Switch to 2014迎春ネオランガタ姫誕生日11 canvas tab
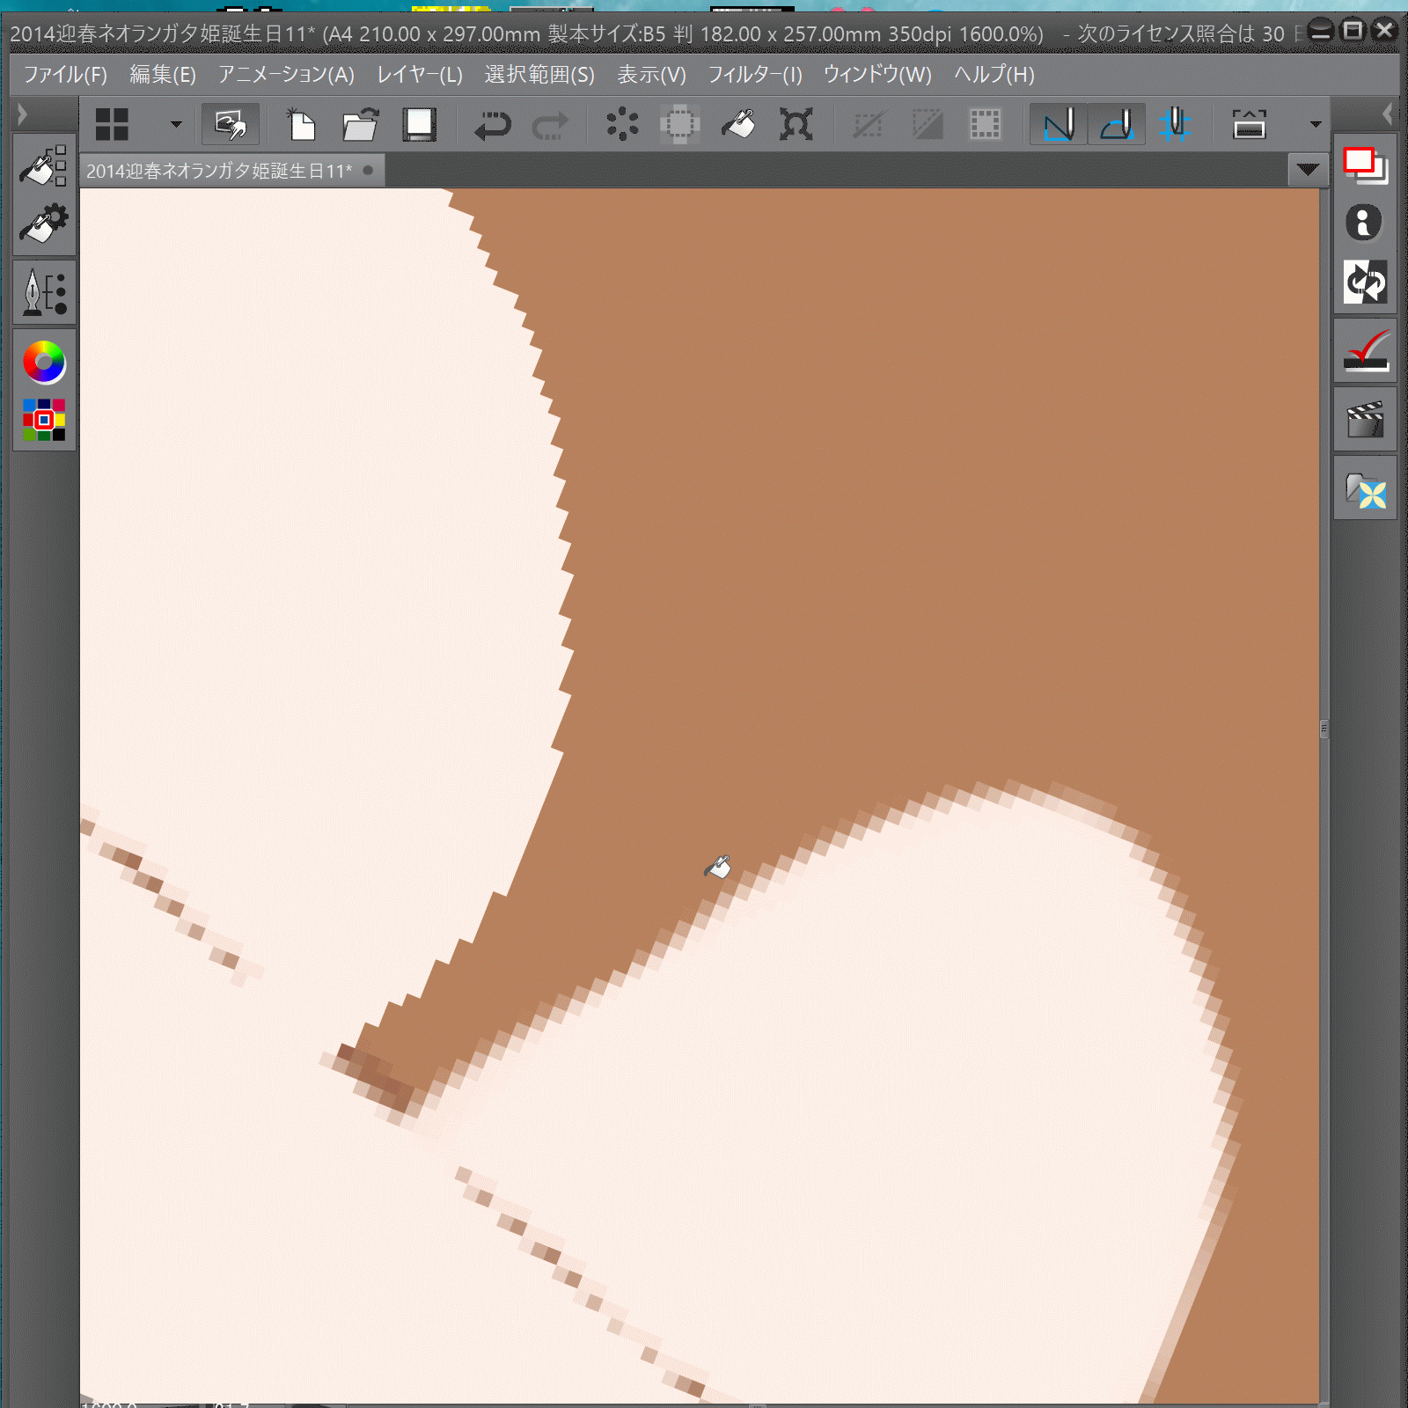The width and height of the screenshot is (1408, 1408). 219,171
